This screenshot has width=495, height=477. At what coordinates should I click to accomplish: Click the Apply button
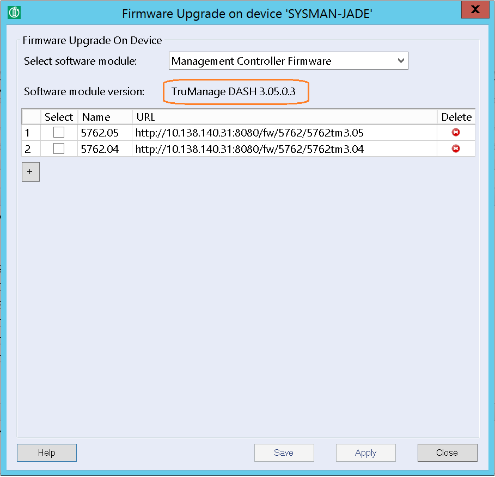click(365, 453)
